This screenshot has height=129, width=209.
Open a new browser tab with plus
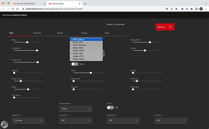click(85, 4)
